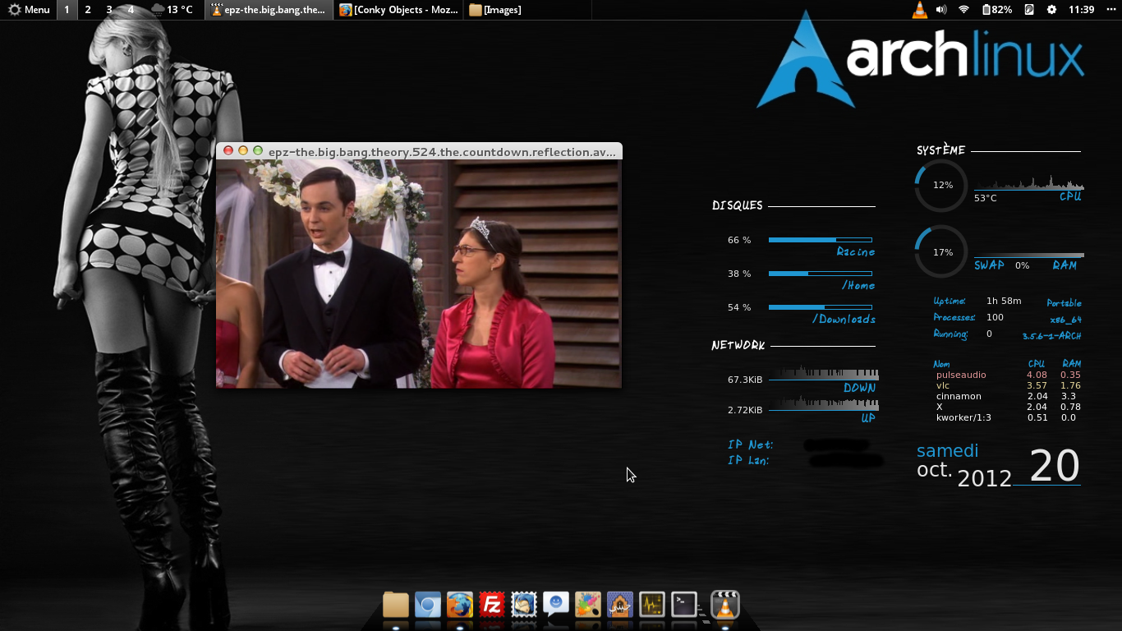Click the samedi date label
Screen dimensions: 1122x631
(x=948, y=450)
